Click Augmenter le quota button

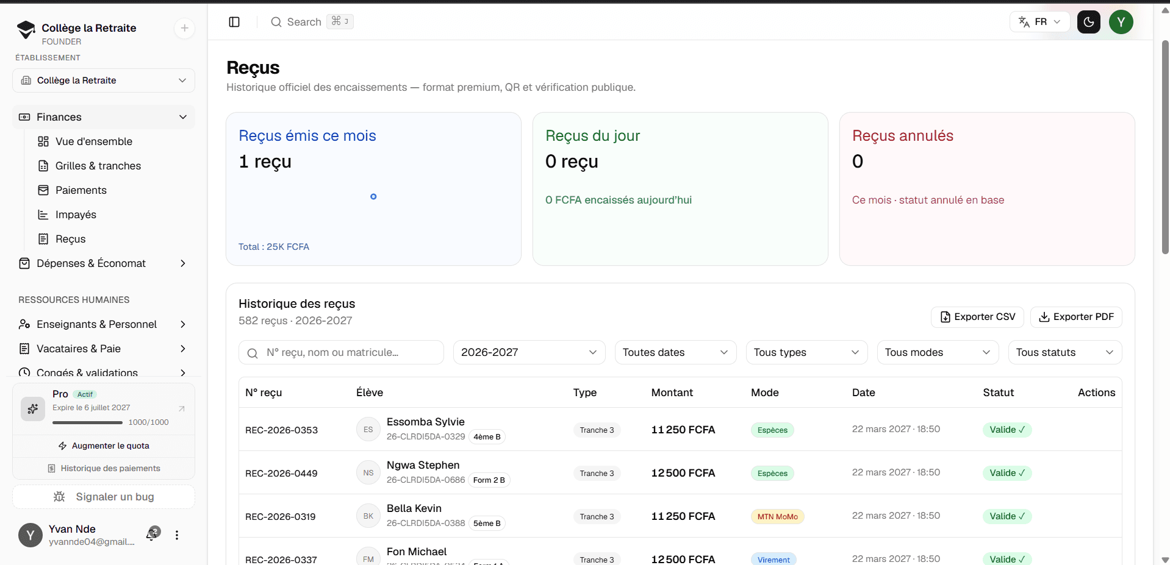coord(104,446)
